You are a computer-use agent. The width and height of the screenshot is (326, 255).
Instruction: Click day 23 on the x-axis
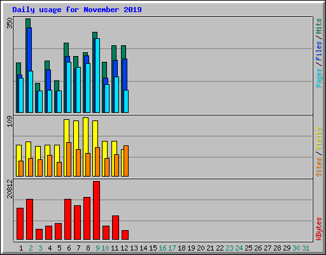click(229, 248)
